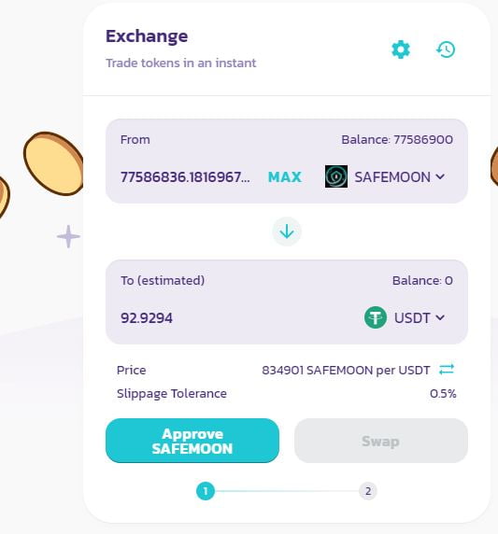Click the invert price arrows icon
This screenshot has width=498, height=534.
point(447,370)
